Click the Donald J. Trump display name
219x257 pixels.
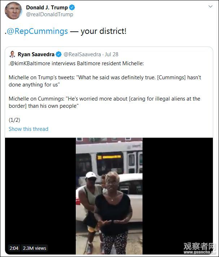(47, 7)
